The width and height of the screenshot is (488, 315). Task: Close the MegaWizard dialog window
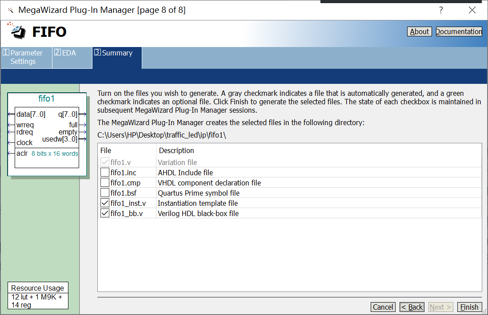[x=472, y=10]
